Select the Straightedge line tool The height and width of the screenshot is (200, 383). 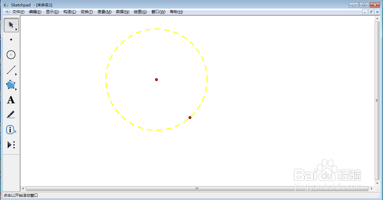tap(11, 70)
